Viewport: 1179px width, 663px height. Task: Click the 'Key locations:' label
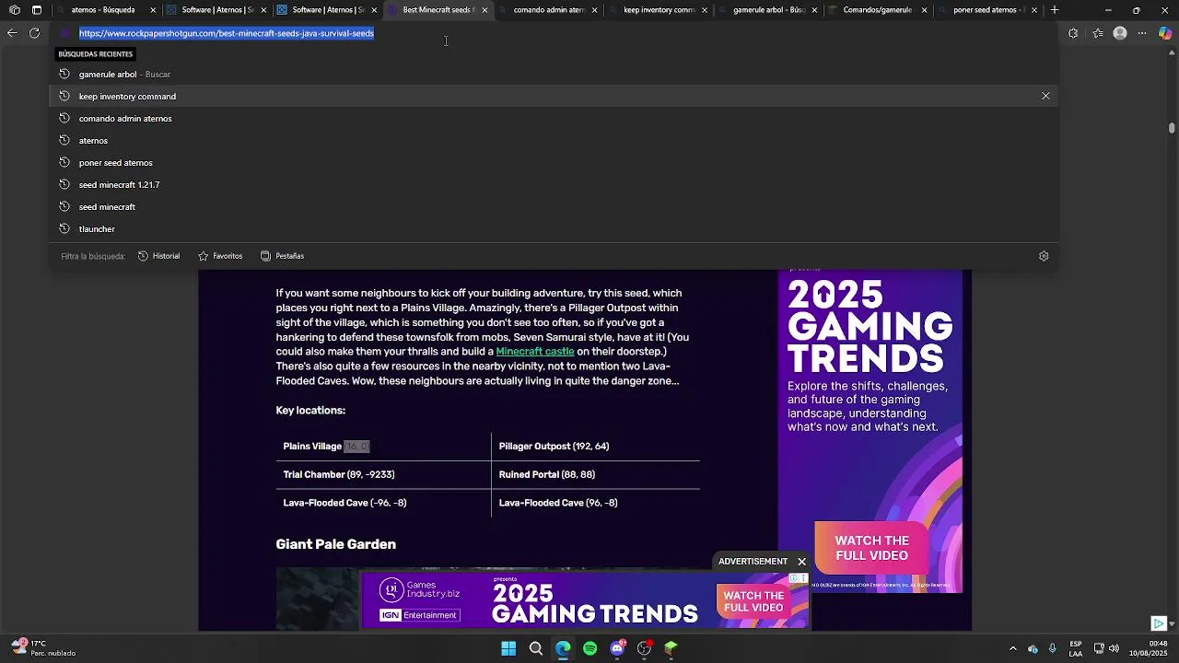tap(310, 411)
